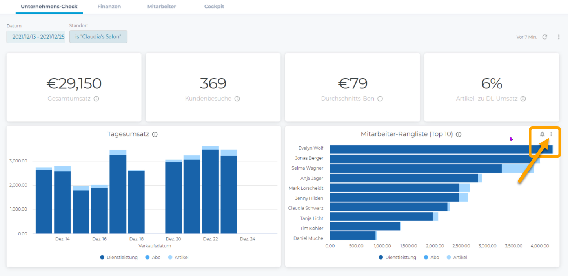Click info icon beside Artikel- zu DL-Umsatz

523,99
